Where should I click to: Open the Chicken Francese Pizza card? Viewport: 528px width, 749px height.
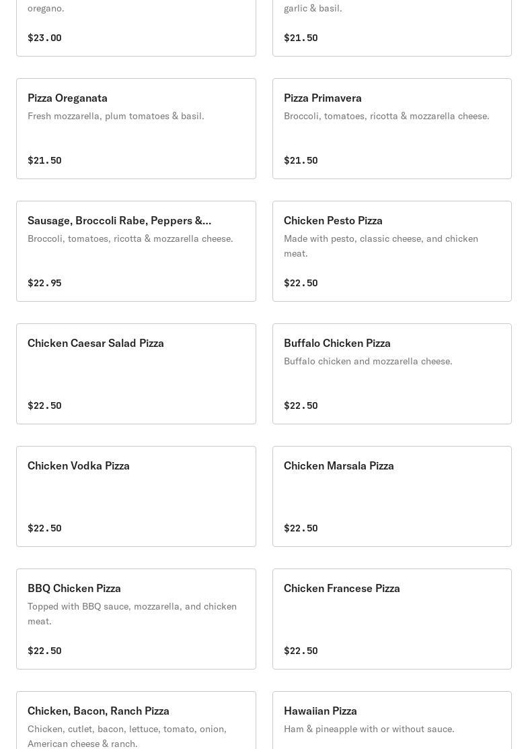tap(391, 619)
